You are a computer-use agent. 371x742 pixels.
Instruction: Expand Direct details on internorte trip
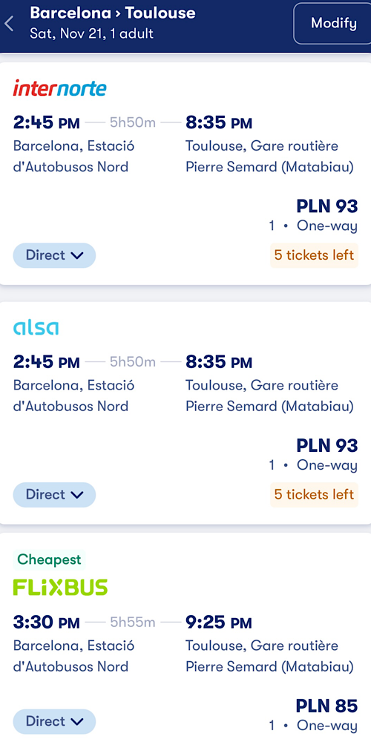point(54,255)
